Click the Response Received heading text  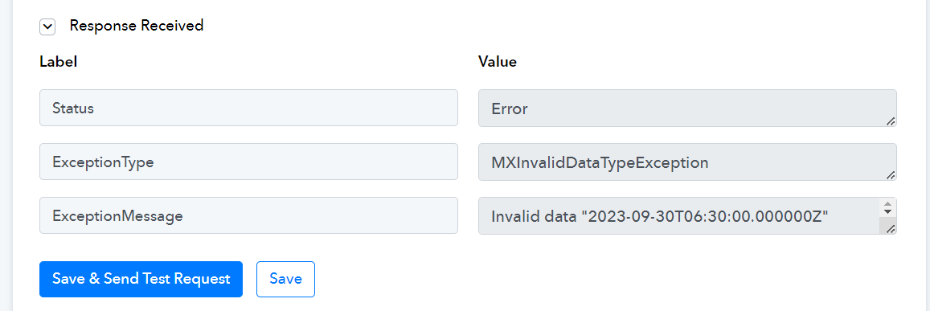point(137,26)
